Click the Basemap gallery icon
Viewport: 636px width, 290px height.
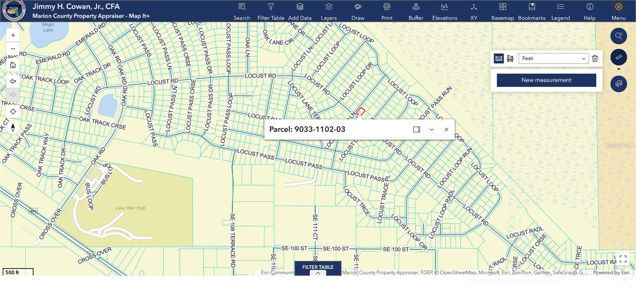[x=502, y=11]
